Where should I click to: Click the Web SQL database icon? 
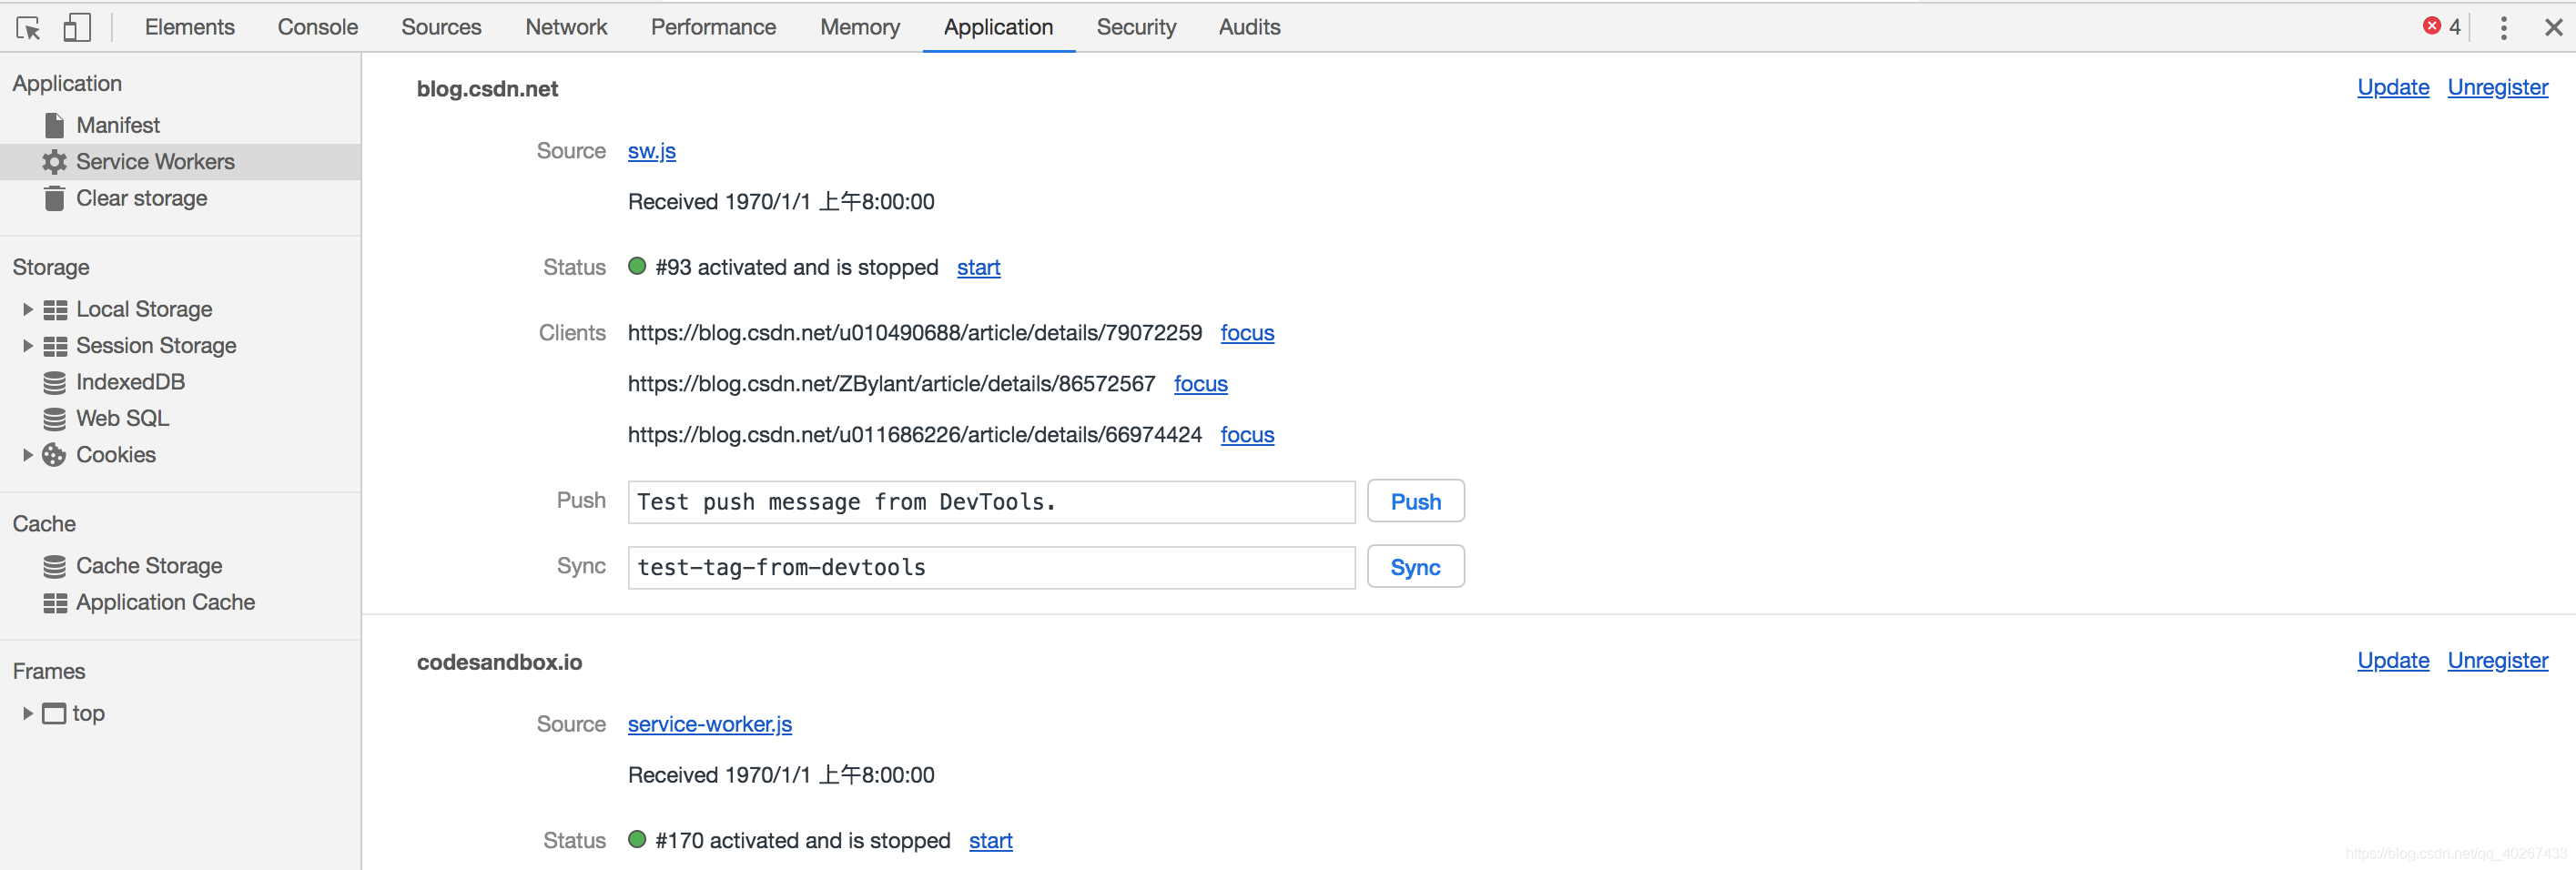(55, 419)
